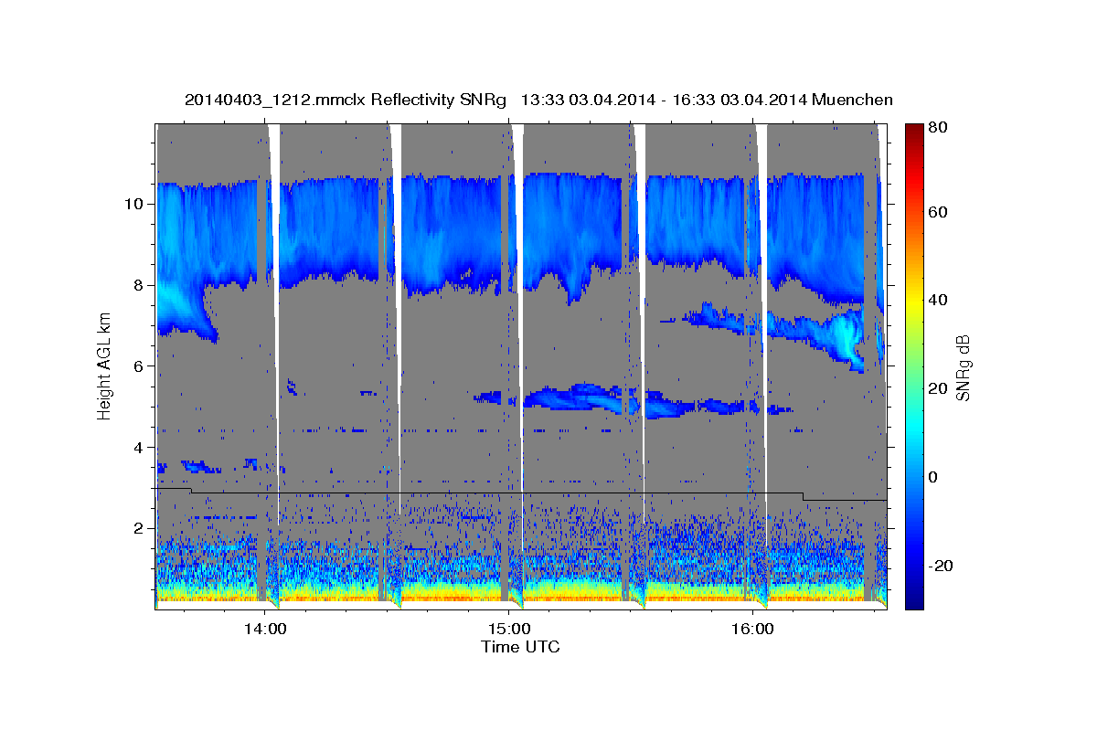1097x731 pixels.
Task: Click the colorbar value '40'
Action: [x=939, y=300]
